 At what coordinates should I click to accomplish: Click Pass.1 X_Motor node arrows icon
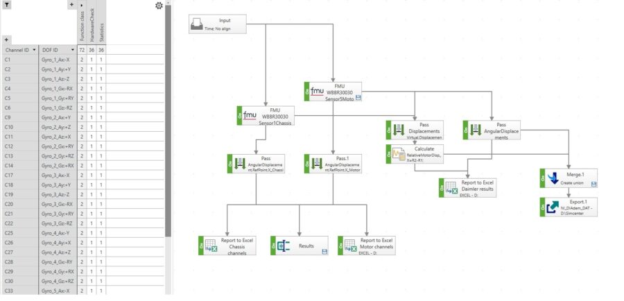pyautogui.click(x=317, y=164)
